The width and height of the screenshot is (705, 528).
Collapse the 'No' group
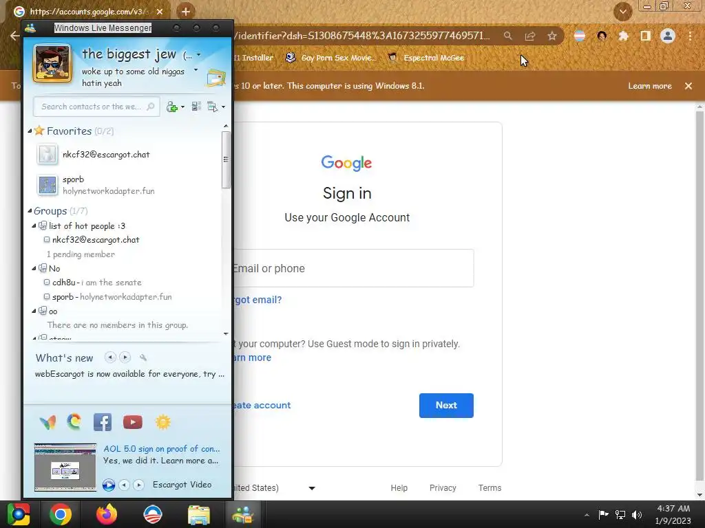pos(34,269)
